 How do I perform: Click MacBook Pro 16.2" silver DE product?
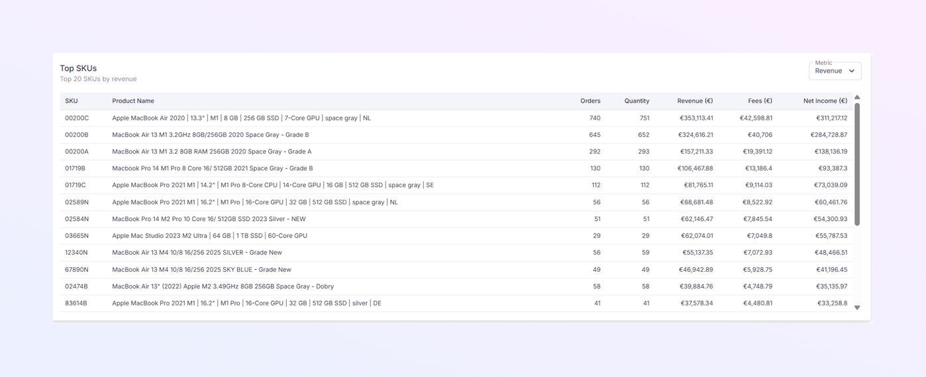coord(246,304)
